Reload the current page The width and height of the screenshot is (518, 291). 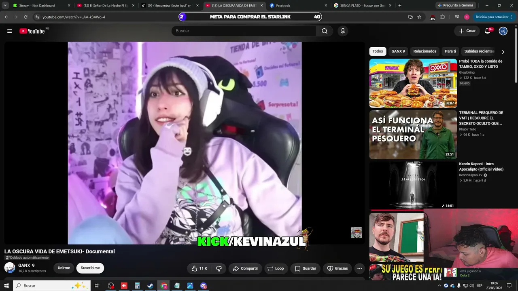[x=25, y=17]
